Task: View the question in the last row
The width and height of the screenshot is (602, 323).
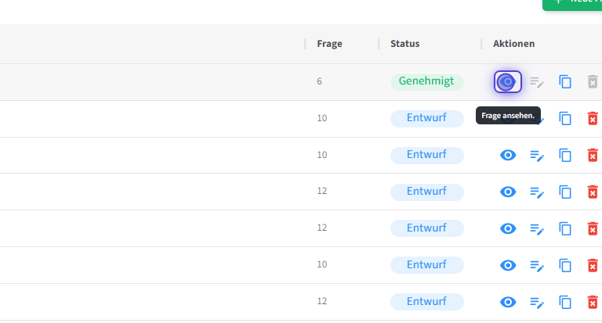Action: tap(508, 302)
